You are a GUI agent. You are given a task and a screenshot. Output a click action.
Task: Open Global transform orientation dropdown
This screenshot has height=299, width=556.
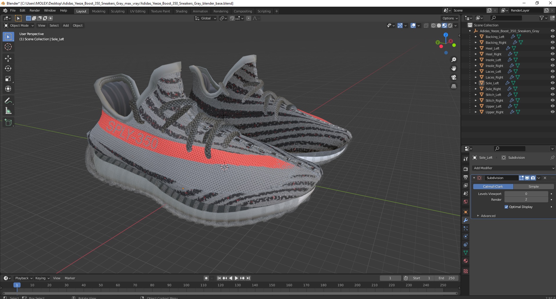coord(206,18)
